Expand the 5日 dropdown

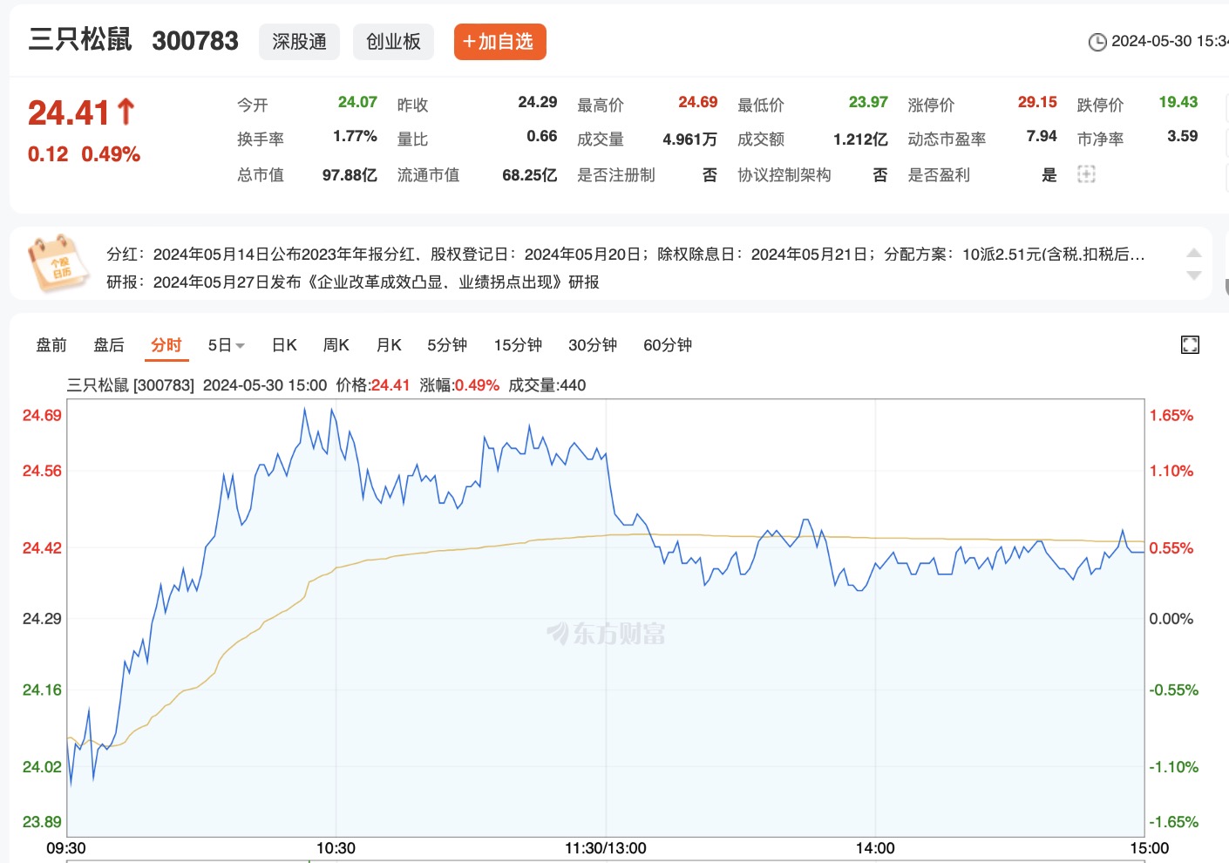[x=226, y=345]
